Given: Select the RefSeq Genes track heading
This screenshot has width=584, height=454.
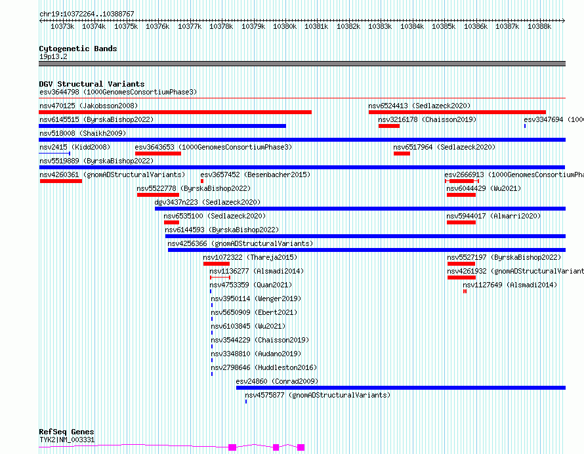Looking at the screenshot, I should coord(66,432).
